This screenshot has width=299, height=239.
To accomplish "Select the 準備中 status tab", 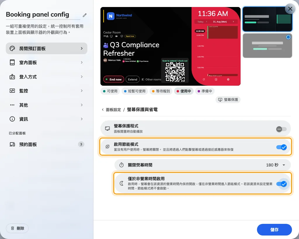I will tap(205, 91).
